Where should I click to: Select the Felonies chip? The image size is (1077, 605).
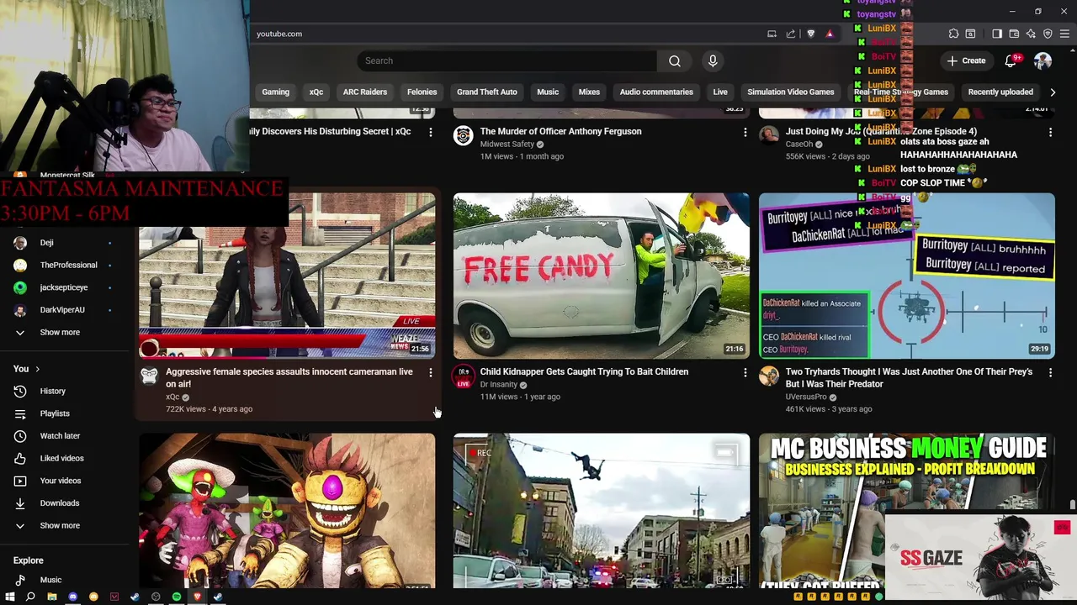coord(422,92)
